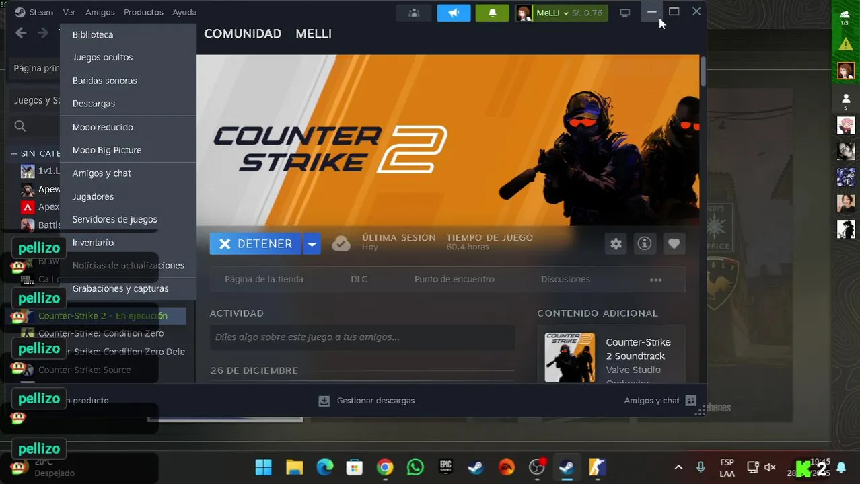Click the library search magnifier icon

(x=20, y=126)
